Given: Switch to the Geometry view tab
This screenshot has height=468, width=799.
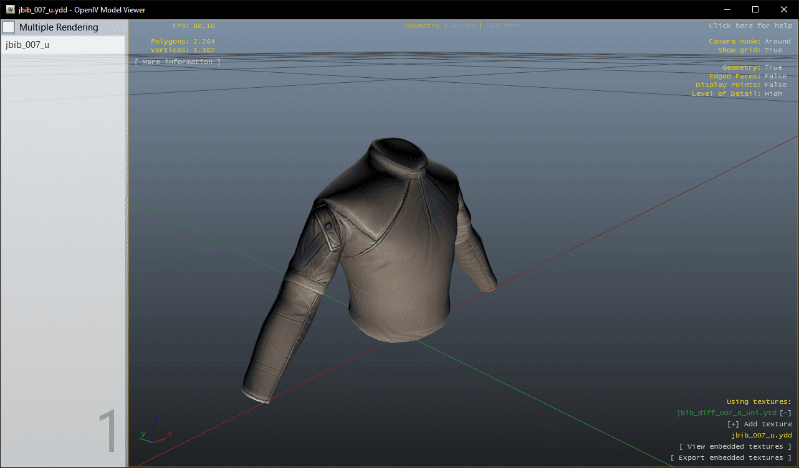Looking at the screenshot, I should 422,26.
